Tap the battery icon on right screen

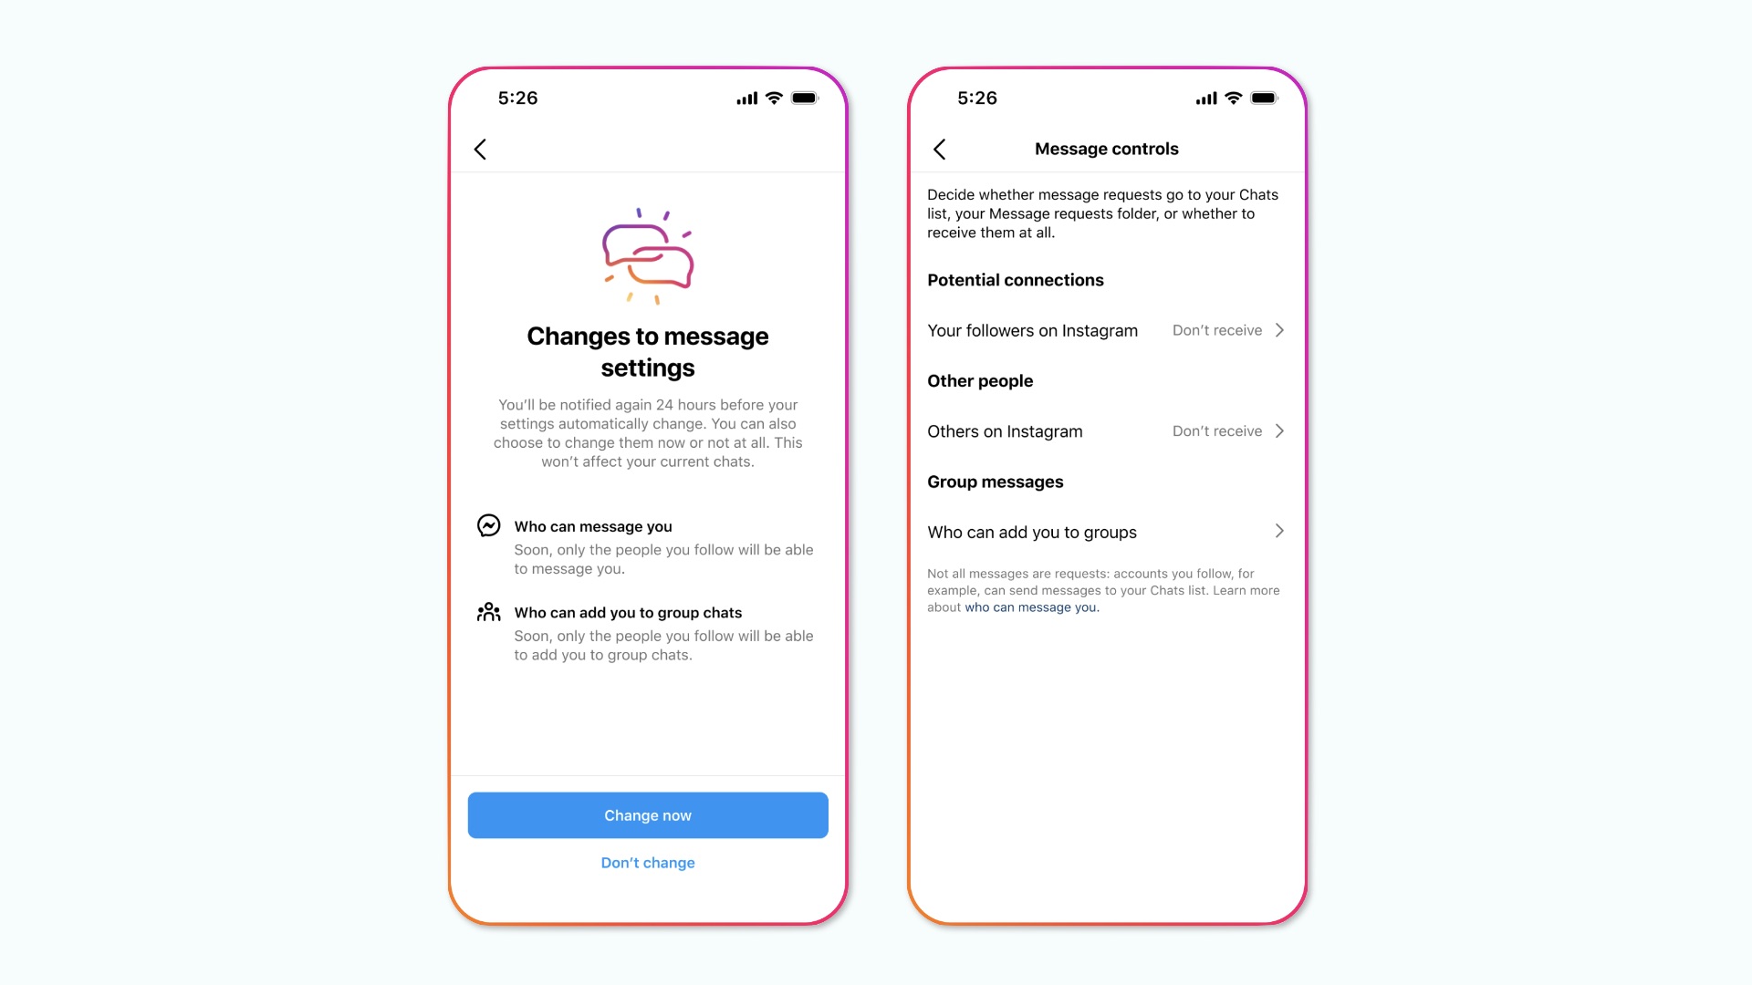(1265, 98)
